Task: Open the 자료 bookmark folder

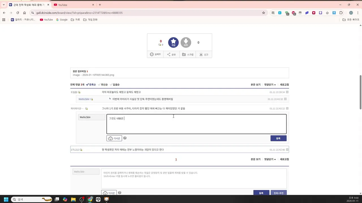Action: click(x=75, y=20)
